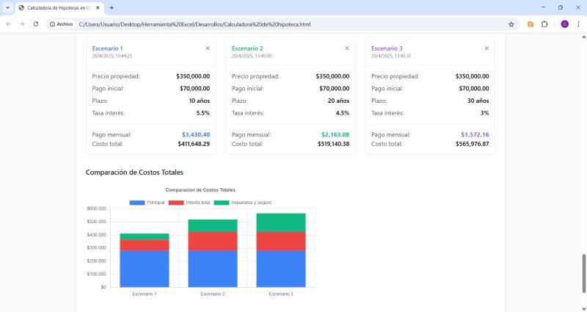Viewport: 587px width, 312px height.
Task: Click the orange extension icon in toolbar
Action: click(x=531, y=24)
